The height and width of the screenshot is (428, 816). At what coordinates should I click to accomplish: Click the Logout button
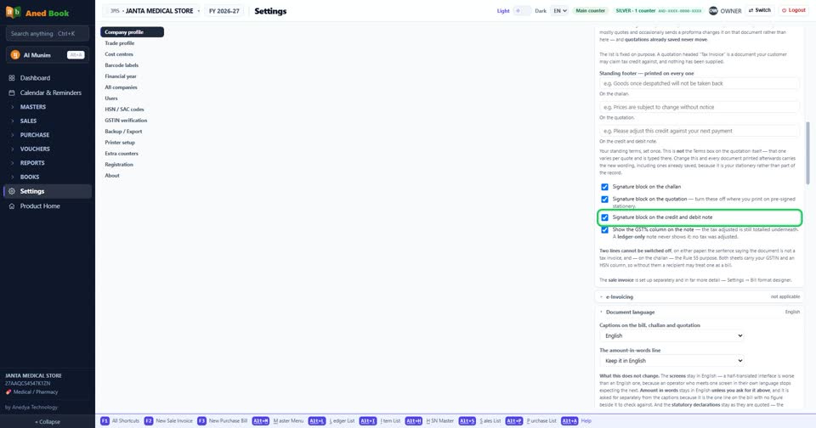(794, 10)
